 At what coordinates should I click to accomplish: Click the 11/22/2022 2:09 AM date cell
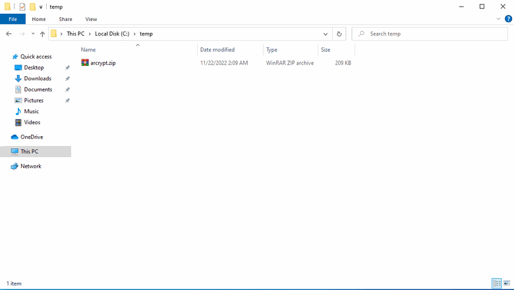[224, 62]
